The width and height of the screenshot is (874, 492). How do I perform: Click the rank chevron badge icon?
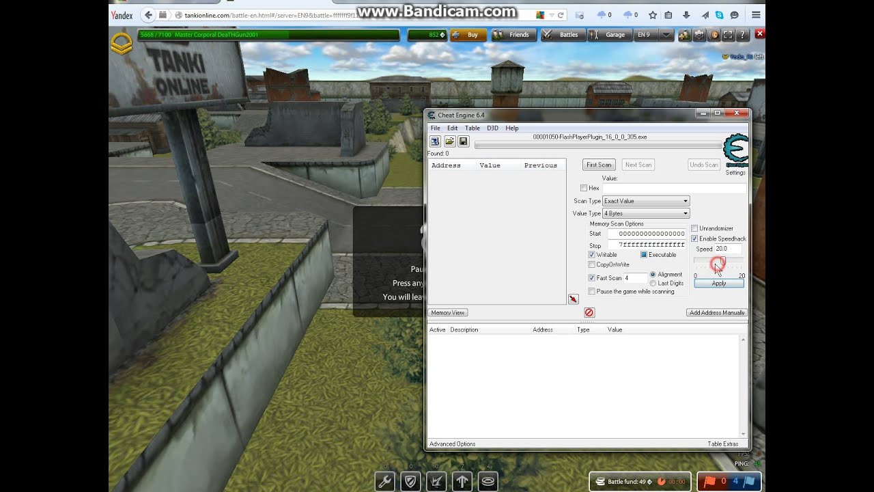[x=122, y=43]
